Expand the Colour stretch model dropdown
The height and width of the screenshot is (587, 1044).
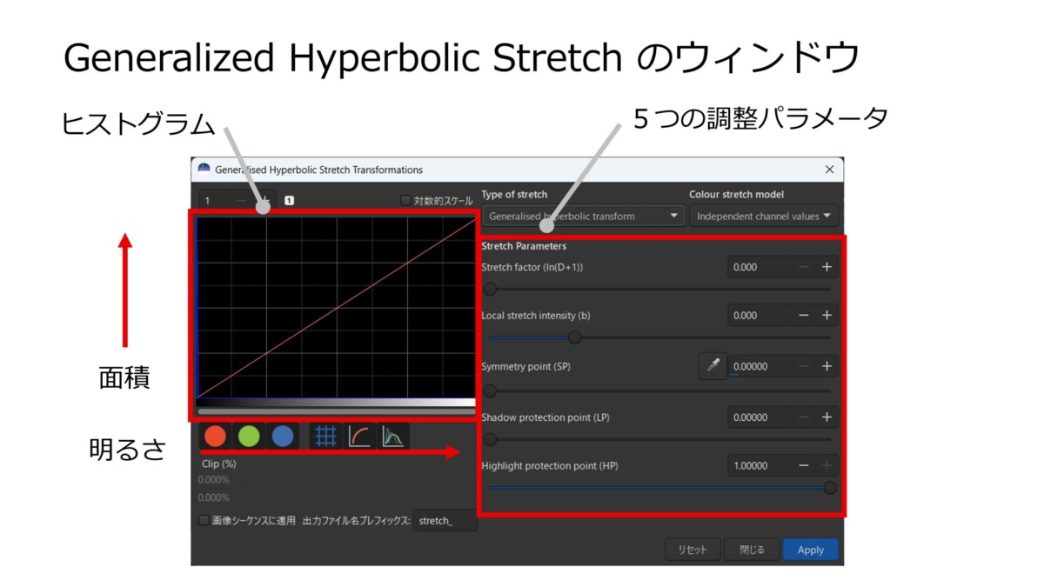coord(763,216)
